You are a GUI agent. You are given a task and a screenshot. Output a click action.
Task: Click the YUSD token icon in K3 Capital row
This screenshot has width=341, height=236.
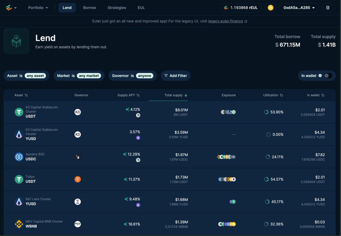tap(19, 134)
